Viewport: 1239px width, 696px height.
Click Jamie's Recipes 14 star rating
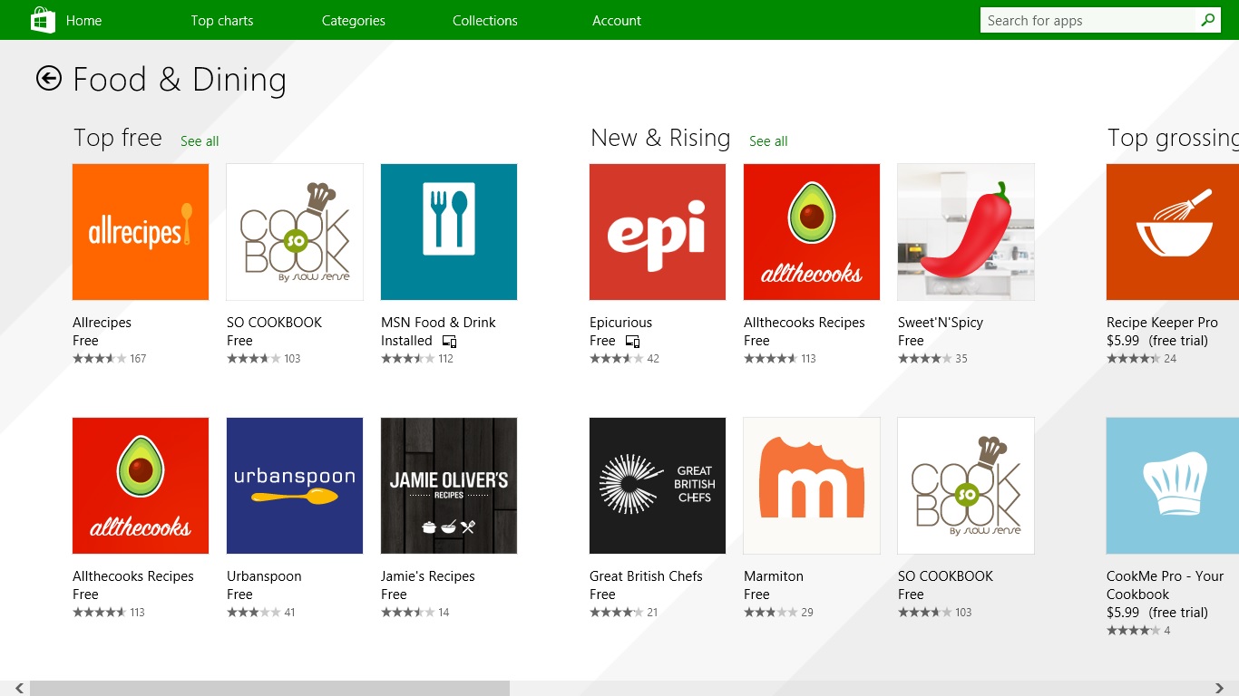(x=415, y=613)
